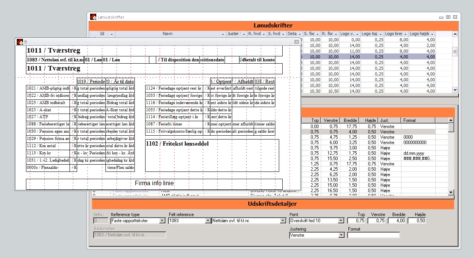Click the Format input field
Image resolution: width=474 pixels, height=258 pixels.
pos(373,235)
